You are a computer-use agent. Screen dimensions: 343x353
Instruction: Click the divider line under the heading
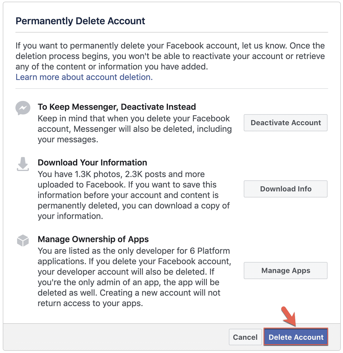point(171,33)
